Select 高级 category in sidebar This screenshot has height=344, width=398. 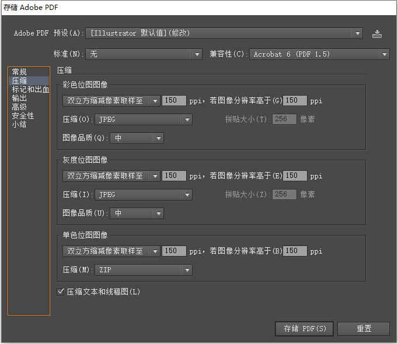(x=19, y=107)
